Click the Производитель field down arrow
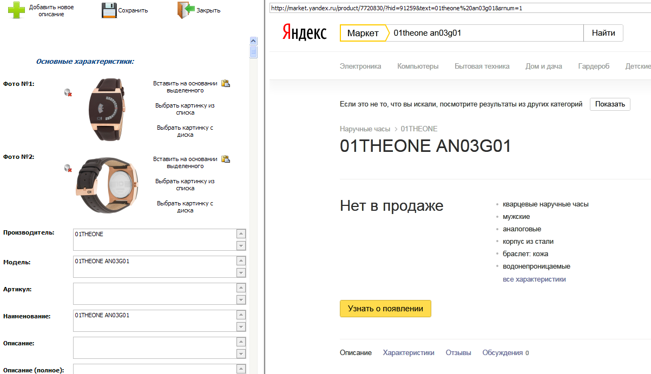The height and width of the screenshot is (374, 651). [241, 245]
